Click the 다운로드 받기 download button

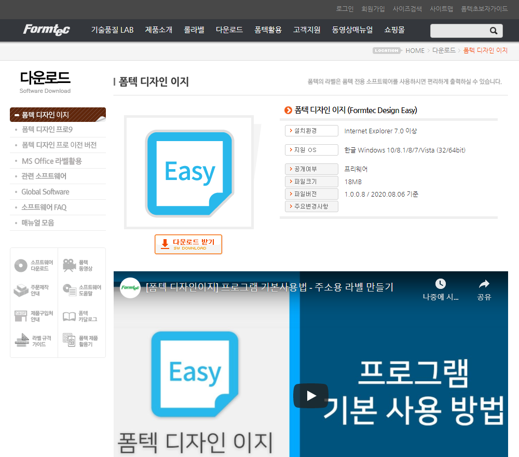188,244
